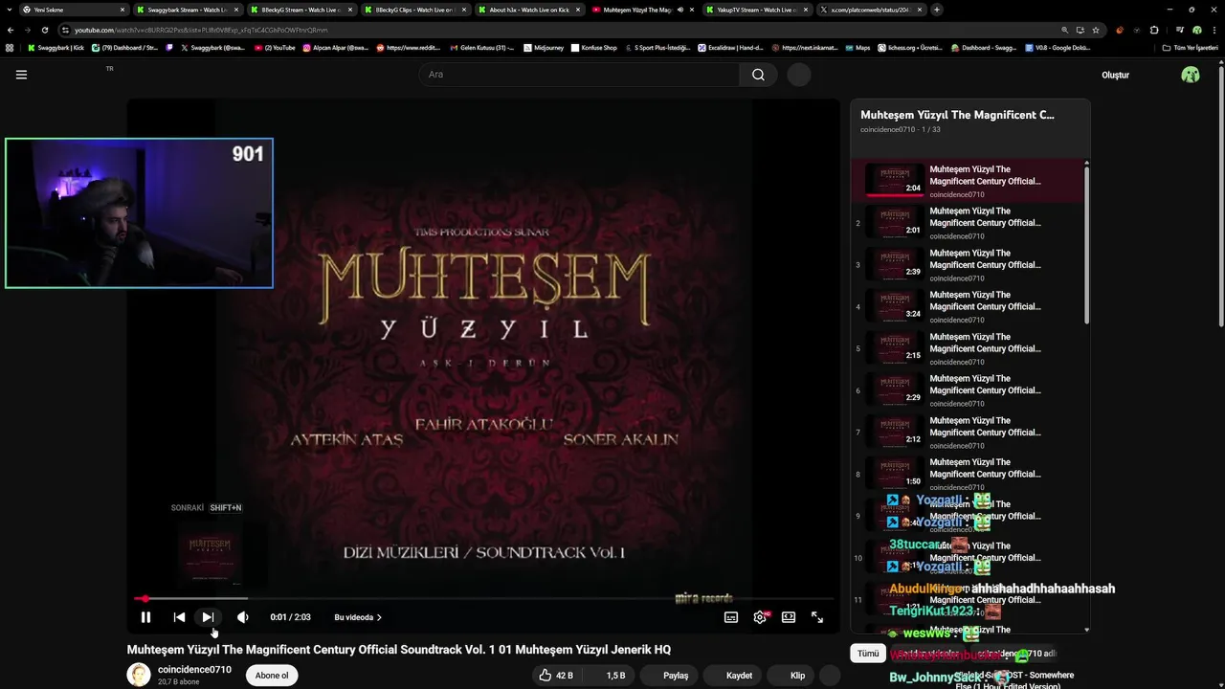Subscribe with the 'Abone ol' button

point(271,676)
